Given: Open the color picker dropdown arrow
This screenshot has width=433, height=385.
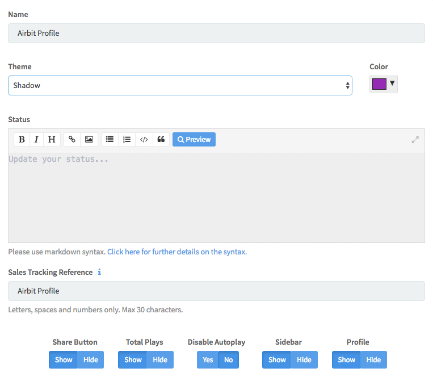Looking at the screenshot, I should pos(392,83).
